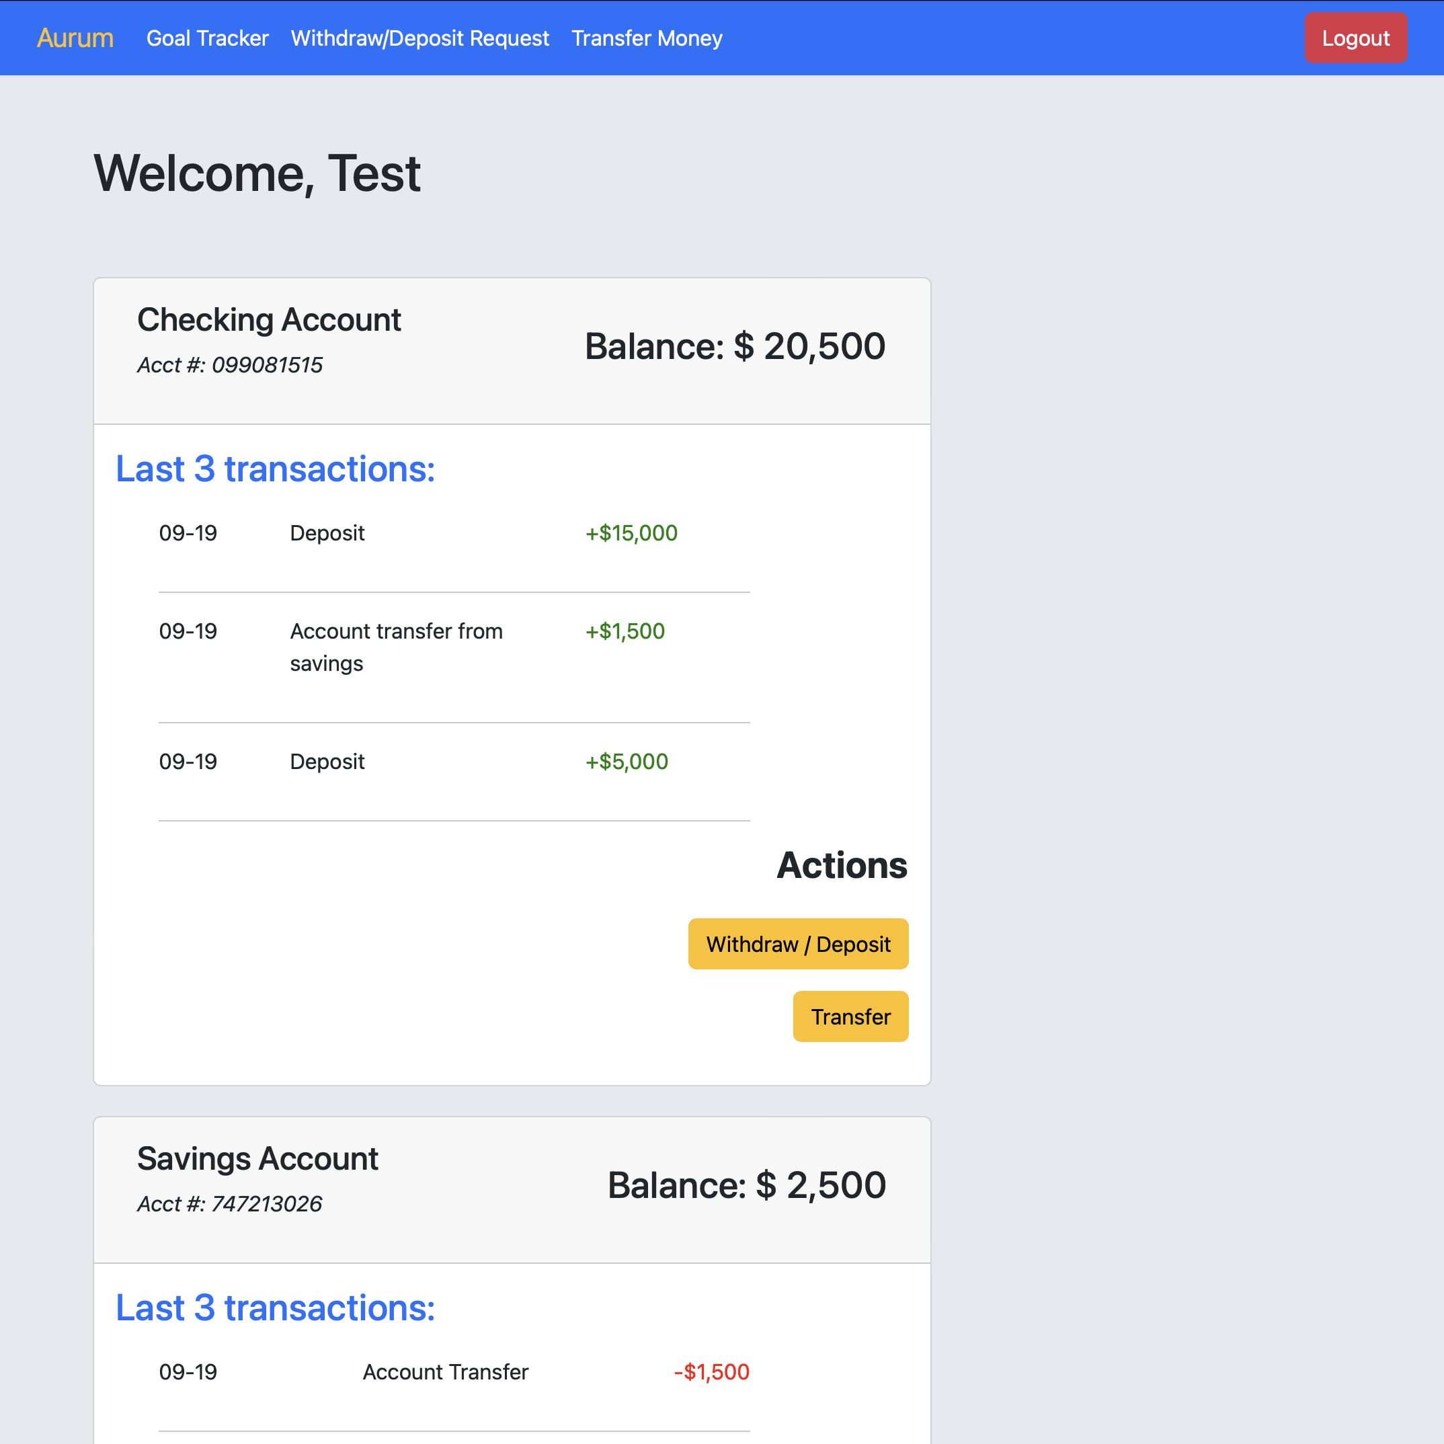Select the -$1,500 Account Transfer transaction
This screenshot has width=1444, height=1444.
711,1371
